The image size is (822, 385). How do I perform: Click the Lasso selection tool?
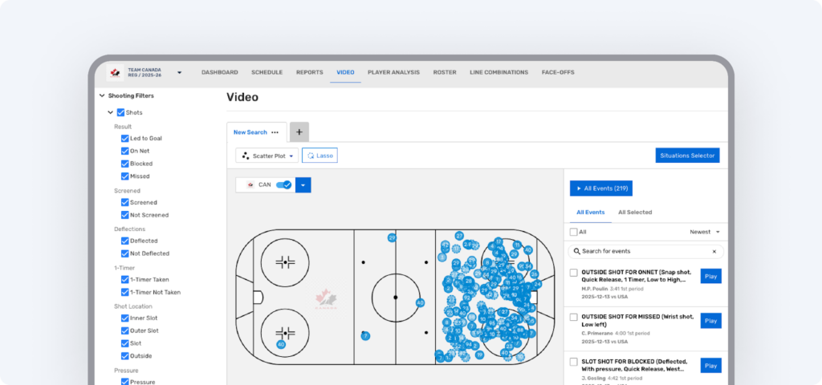pos(319,156)
